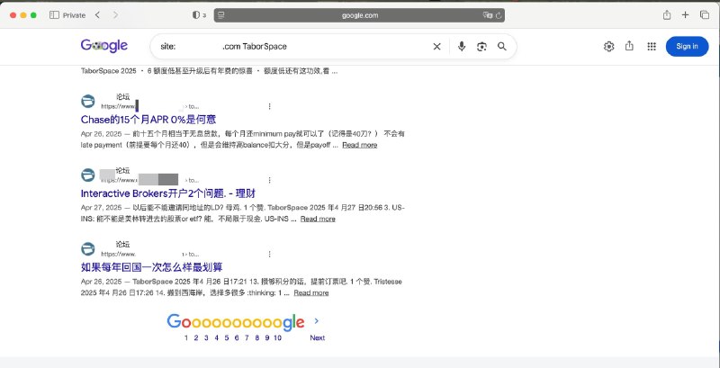Go forward with the forward arrow
This screenshot has width=720, height=368.
point(115,15)
